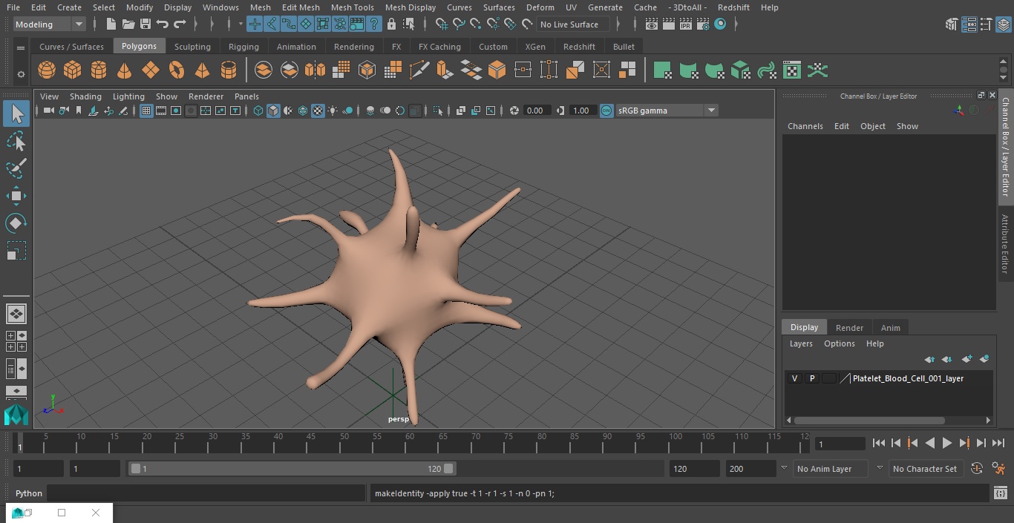Screen dimensions: 1014x523
Task: Open Render Settings clapboard gear icon
Action: 702,24
